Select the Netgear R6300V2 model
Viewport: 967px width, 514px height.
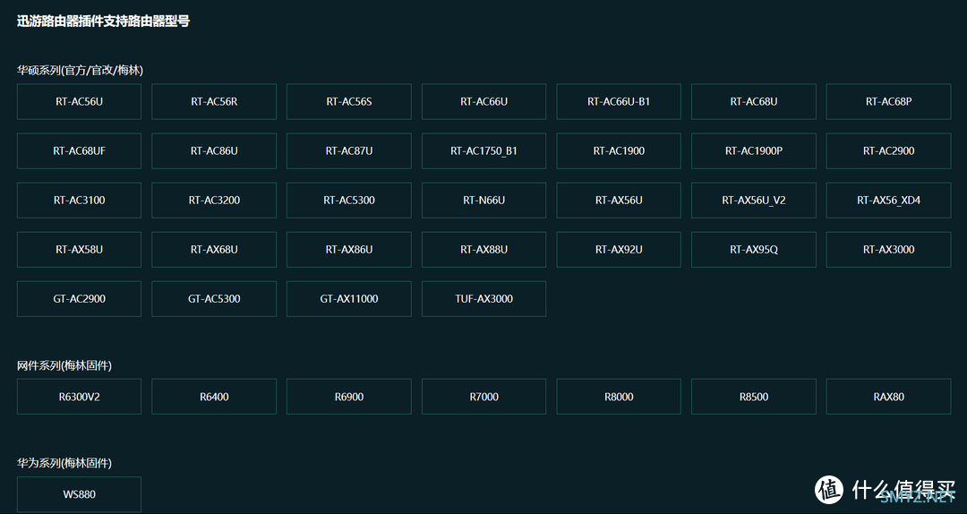79,397
